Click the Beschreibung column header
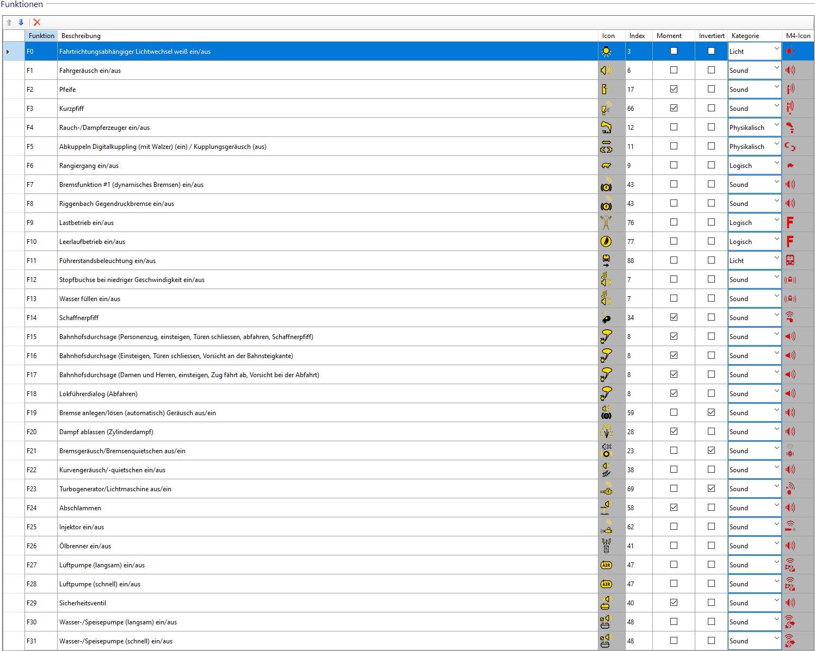This screenshot has height=651, width=815. 81,36
